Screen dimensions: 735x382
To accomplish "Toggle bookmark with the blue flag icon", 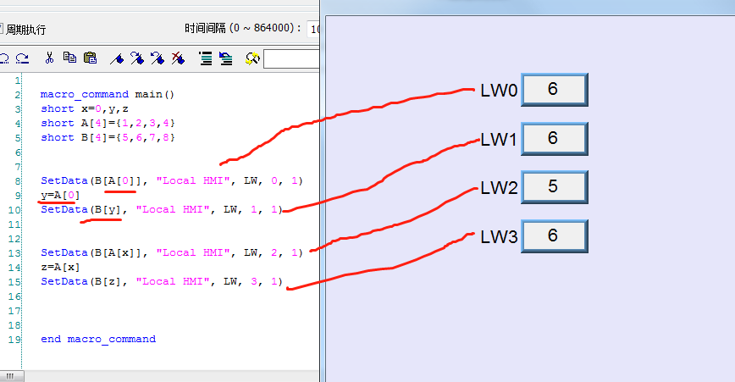I will (x=118, y=58).
